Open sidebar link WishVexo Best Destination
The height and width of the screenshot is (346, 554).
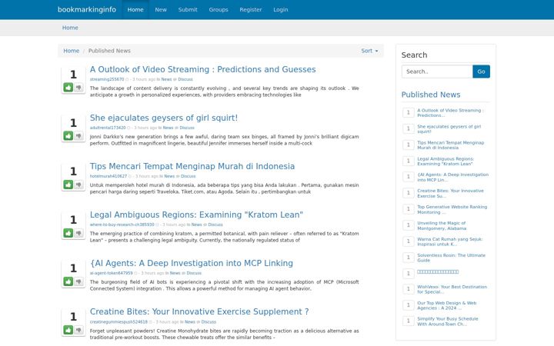pos(452,290)
